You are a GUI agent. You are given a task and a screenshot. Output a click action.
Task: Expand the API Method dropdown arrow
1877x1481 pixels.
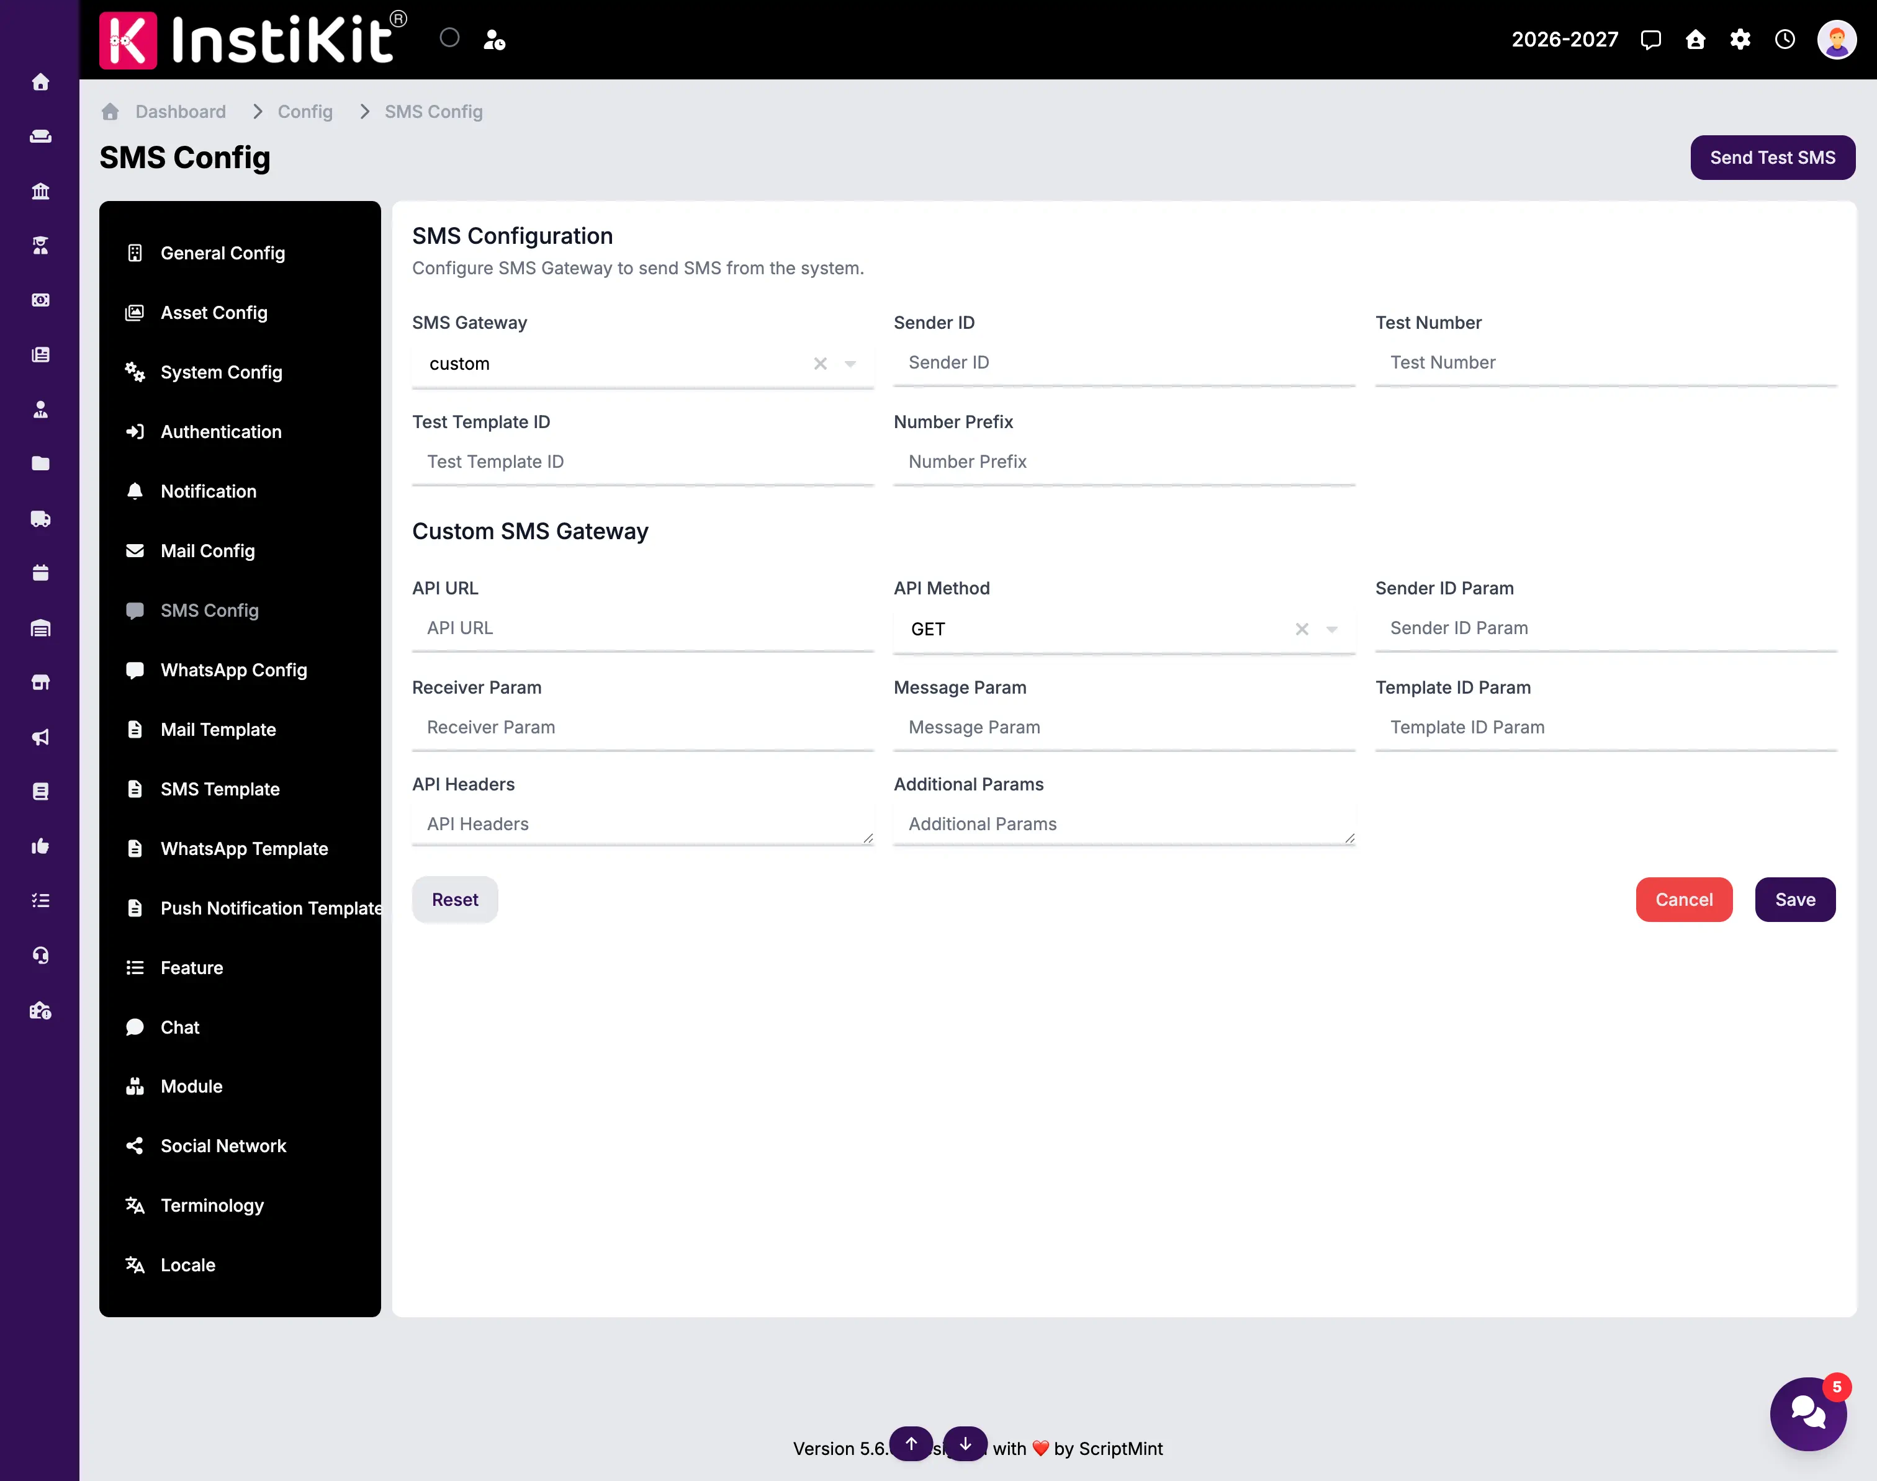pyautogui.click(x=1332, y=630)
